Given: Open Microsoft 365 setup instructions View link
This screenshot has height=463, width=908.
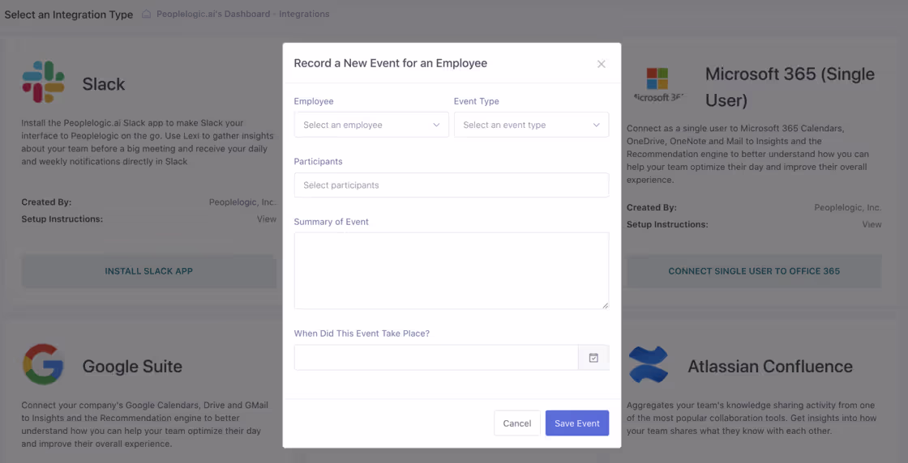Looking at the screenshot, I should click(x=872, y=224).
